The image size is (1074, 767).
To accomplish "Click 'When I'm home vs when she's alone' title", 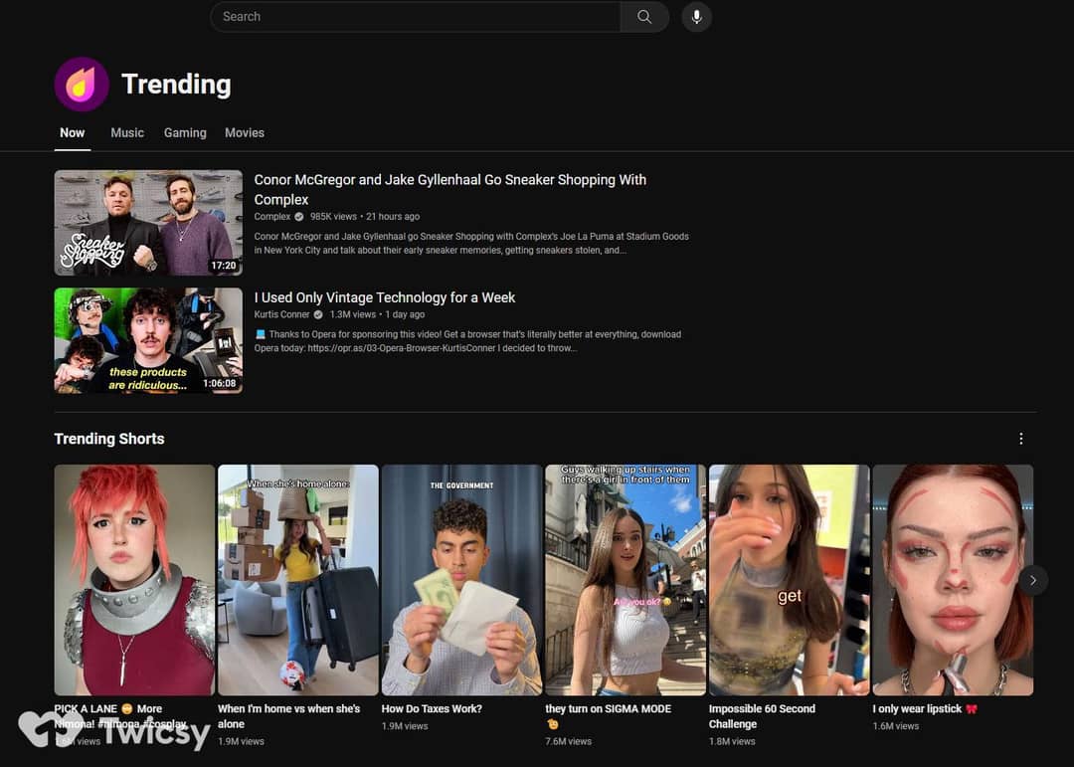I will (x=289, y=716).
